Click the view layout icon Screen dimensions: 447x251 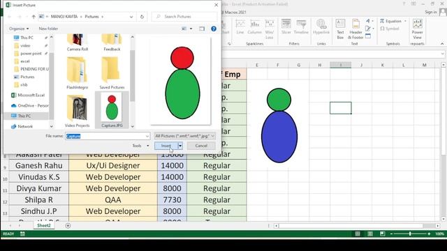[184, 29]
